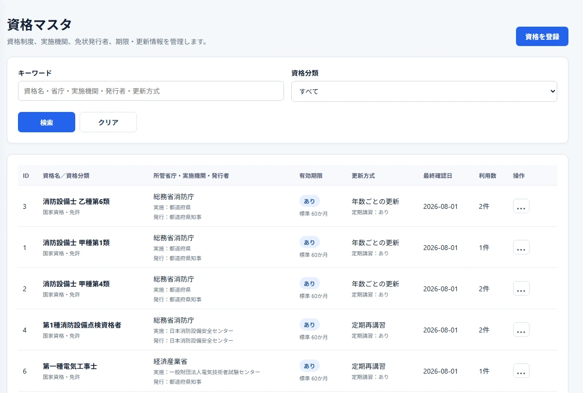583x393 pixels.
Task: Select 消防設備士 乙種第6類 qualification name
Action: [x=76, y=201]
